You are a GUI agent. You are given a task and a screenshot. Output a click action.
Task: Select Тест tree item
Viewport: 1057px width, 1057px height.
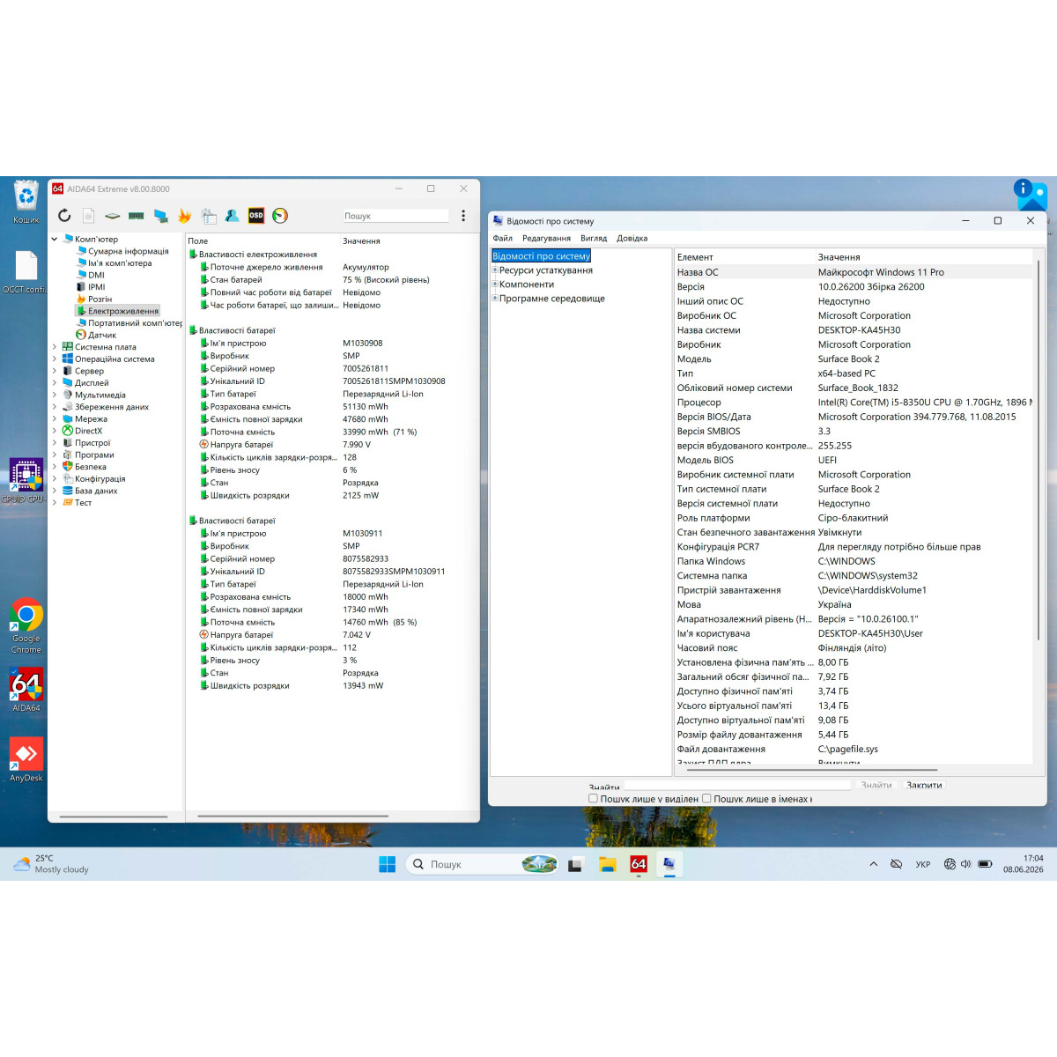point(83,503)
